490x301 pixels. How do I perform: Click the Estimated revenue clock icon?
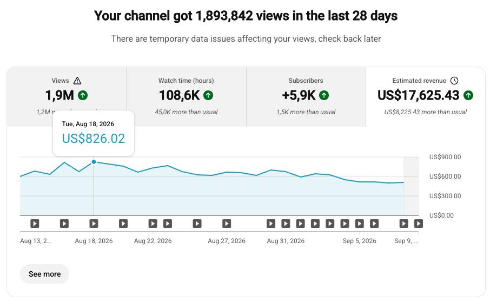[454, 81]
